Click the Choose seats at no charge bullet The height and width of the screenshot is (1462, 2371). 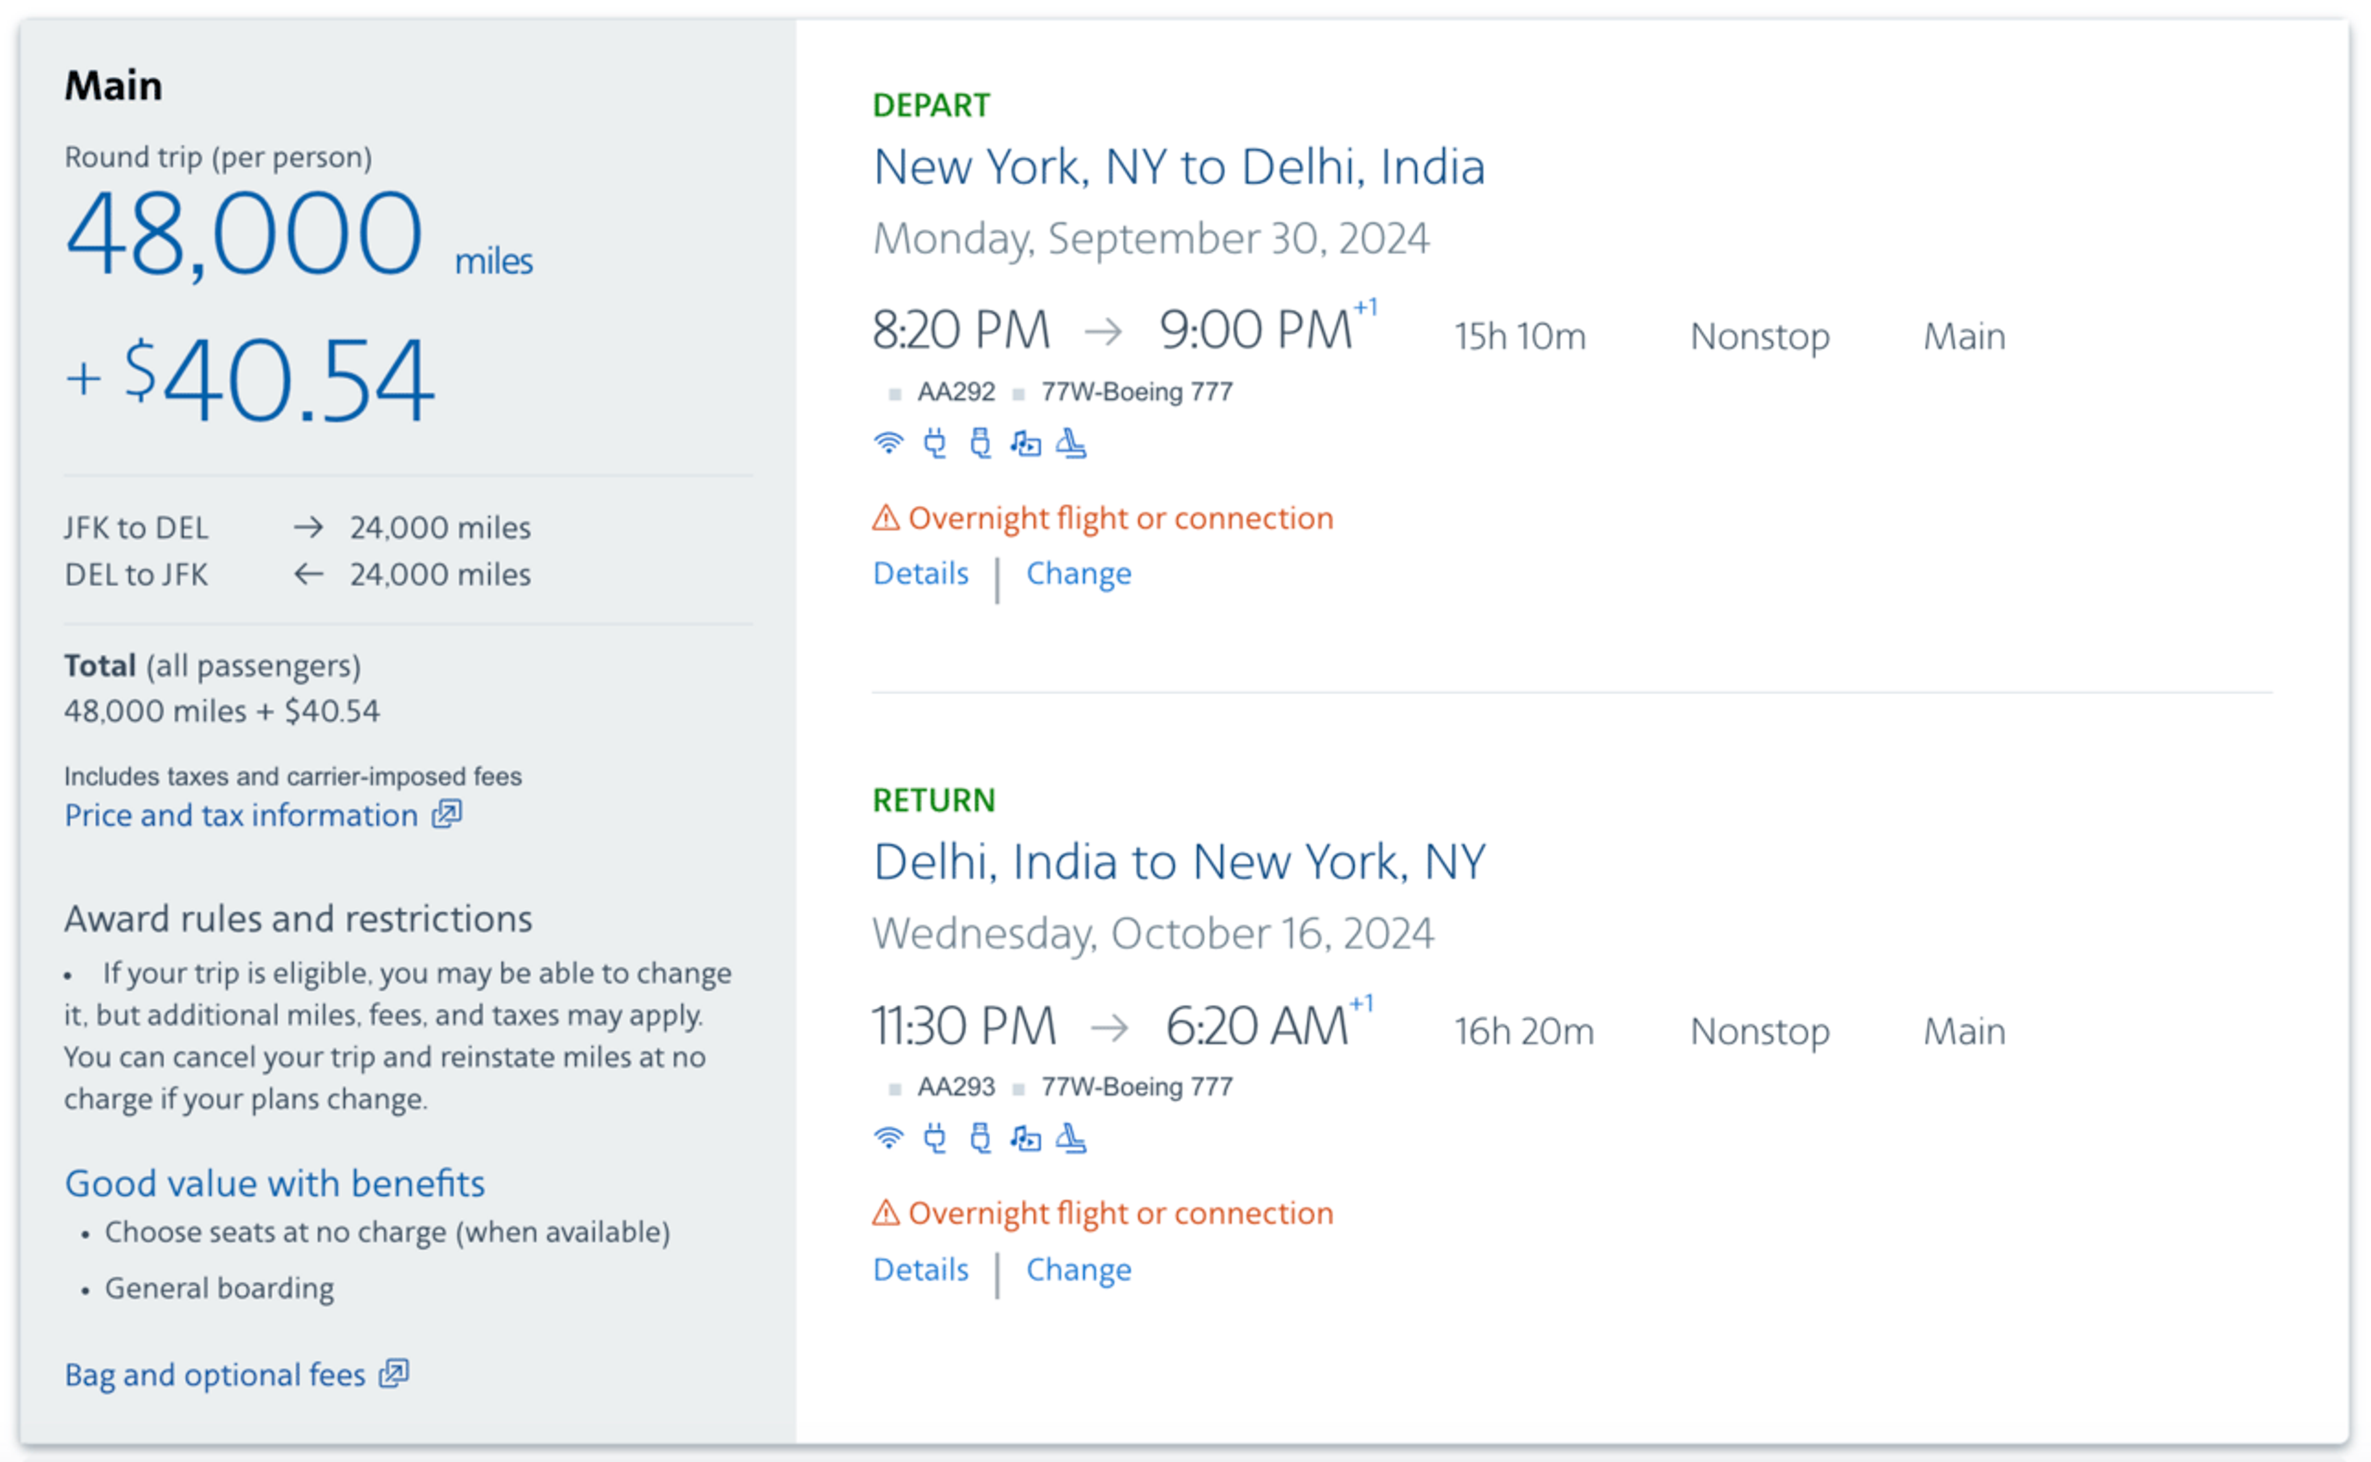click(x=387, y=1233)
